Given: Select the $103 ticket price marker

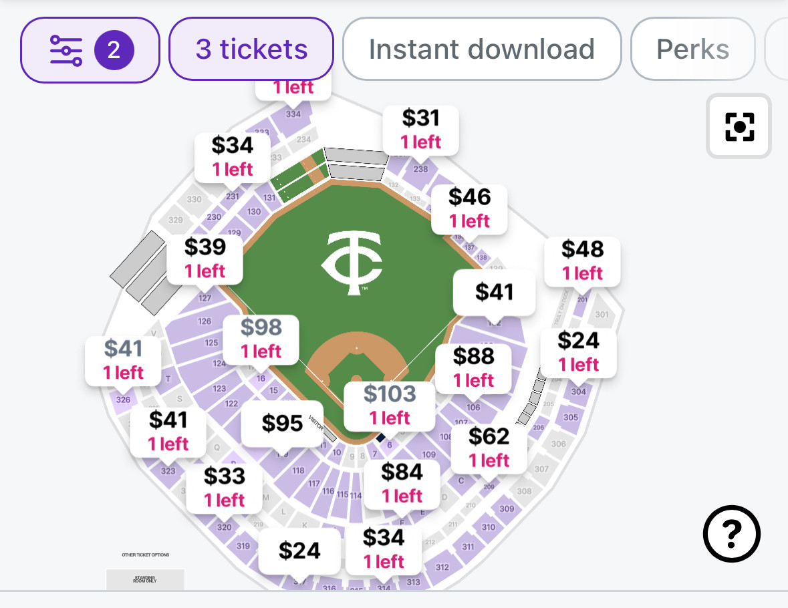Looking at the screenshot, I should tap(390, 405).
